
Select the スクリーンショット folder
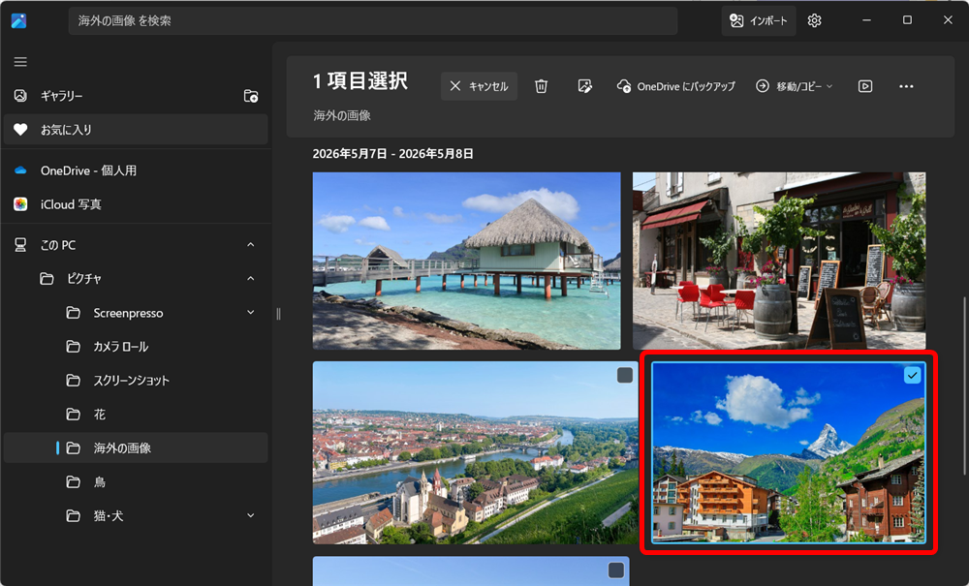pyautogui.click(x=136, y=381)
